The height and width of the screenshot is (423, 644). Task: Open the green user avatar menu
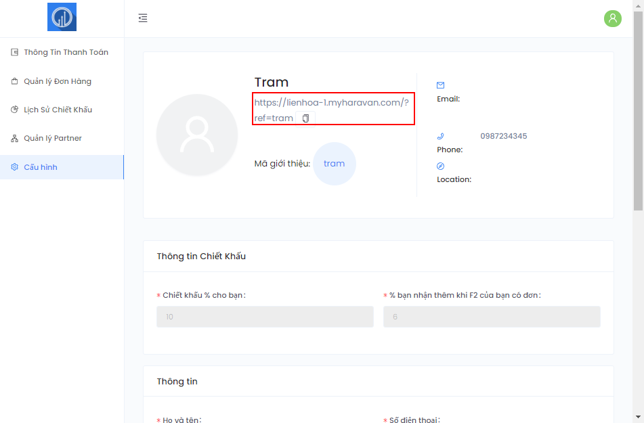pyautogui.click(x=612, y=18)
